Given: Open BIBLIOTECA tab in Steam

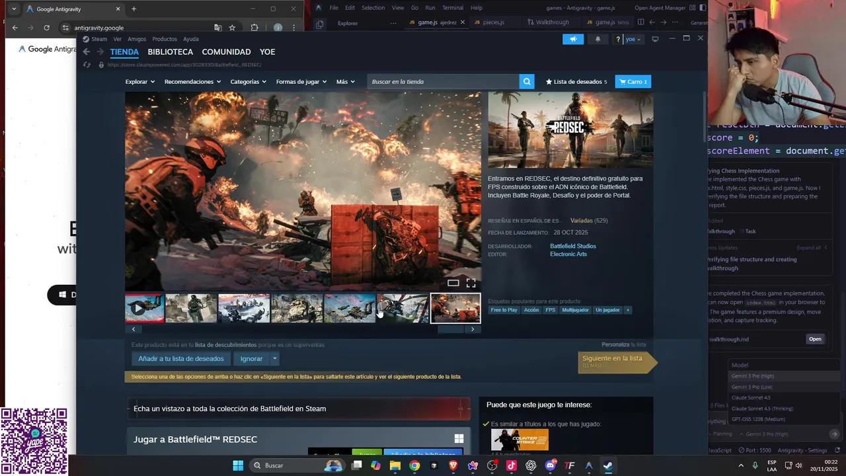Looking at the screenshot, I should [x=171, y=52].
